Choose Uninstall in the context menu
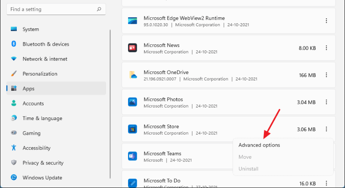The height and width of the screenshot is (188, 345). 248,169
